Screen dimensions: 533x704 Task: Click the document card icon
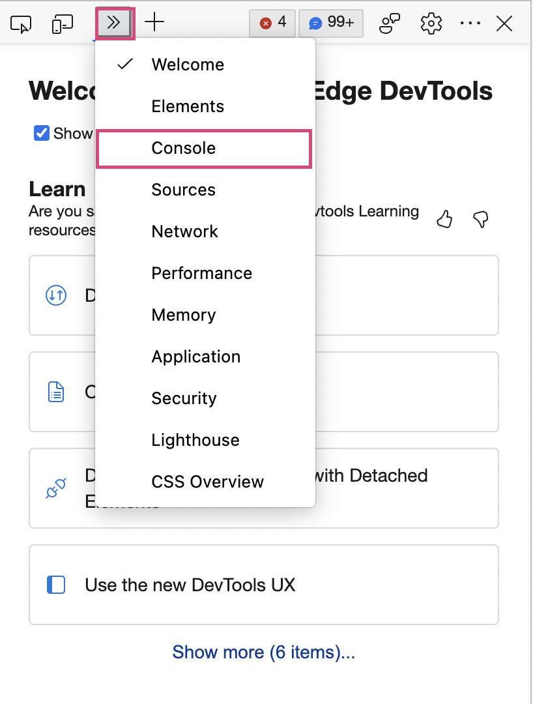pos(56,392)
